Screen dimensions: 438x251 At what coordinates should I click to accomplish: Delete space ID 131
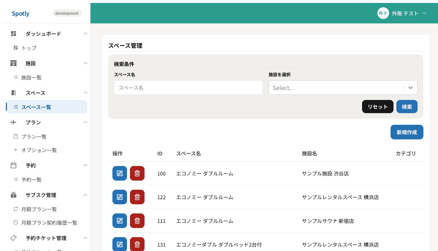tap(137, 244)
